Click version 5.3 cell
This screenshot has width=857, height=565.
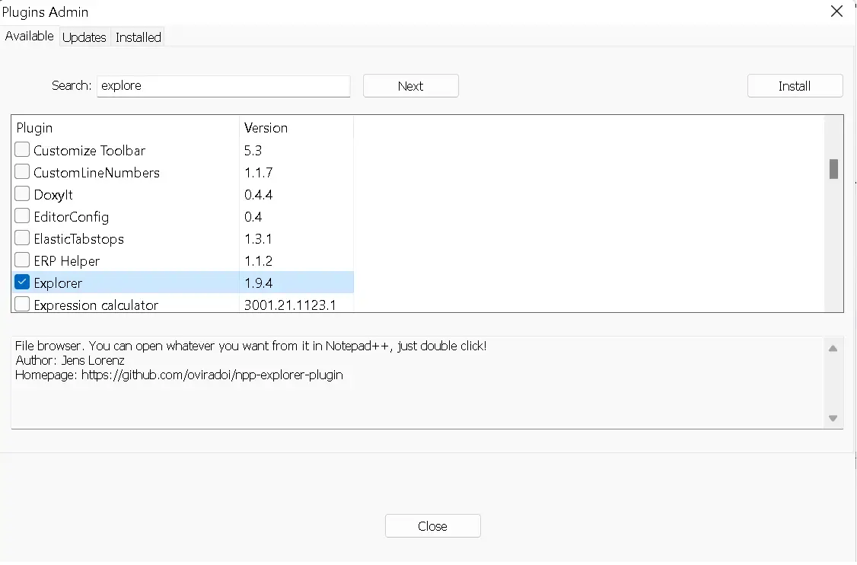point(253,151)
